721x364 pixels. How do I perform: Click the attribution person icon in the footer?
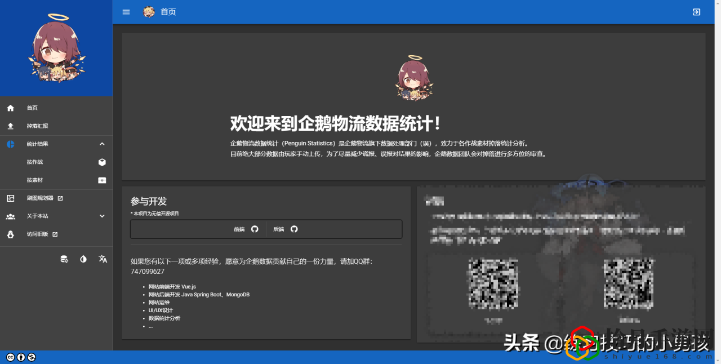click(x=21, y=357)
